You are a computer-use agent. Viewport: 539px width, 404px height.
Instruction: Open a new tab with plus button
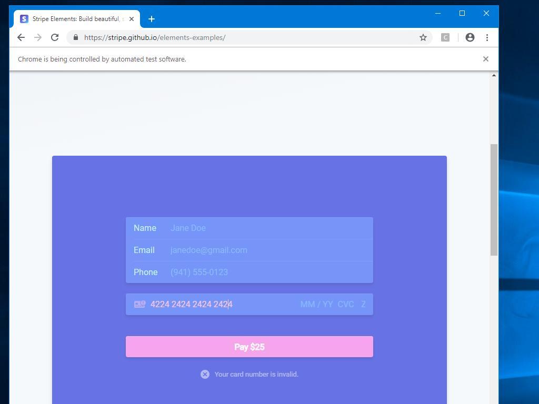[x=152, y=19]
